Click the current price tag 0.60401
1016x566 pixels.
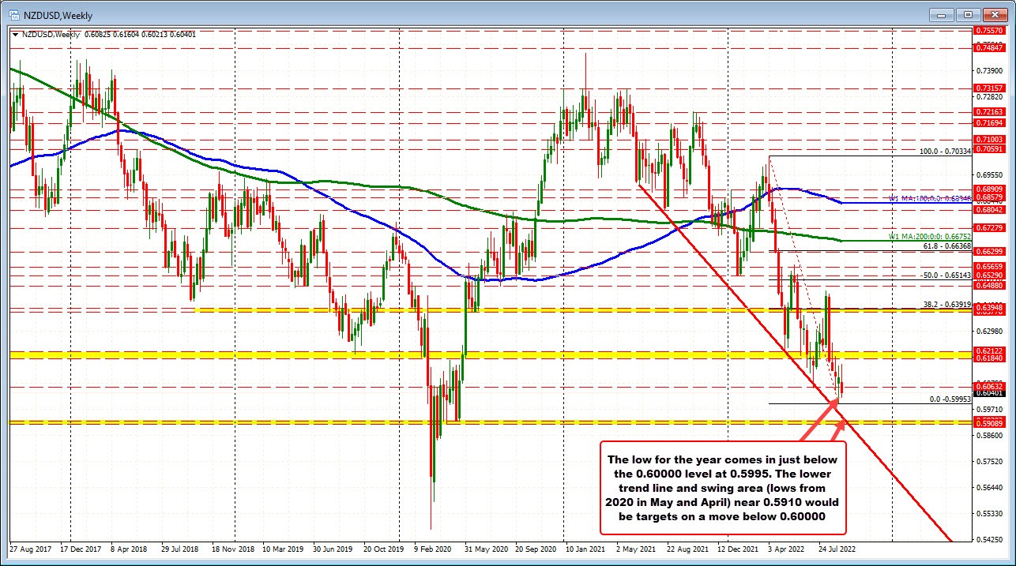[x=989, y=392]
